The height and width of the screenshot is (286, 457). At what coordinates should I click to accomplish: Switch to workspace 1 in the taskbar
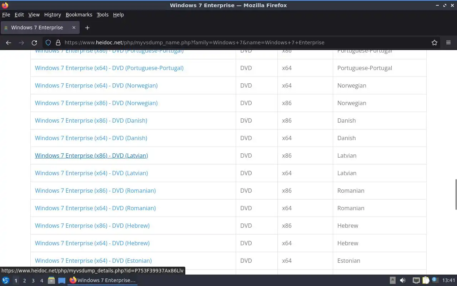point(16,281)
